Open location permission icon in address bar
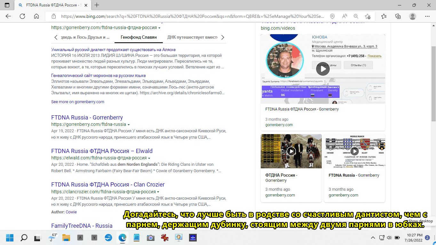 tap(332, 16)
